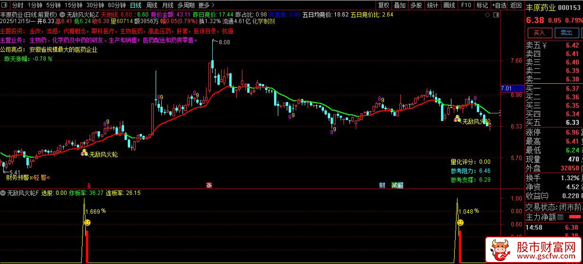Expand the 无敌风火轮F sub-indicator dropdown
The width and height of the screenshot is (583, 264).
click(3, 193)
